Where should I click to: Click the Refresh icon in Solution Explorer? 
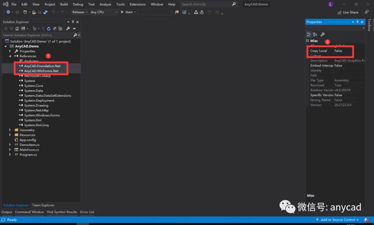click(49, 29)
